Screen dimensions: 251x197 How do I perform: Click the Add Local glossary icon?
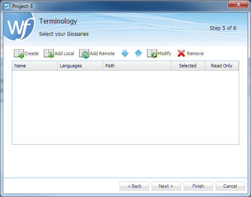point(49,53)
